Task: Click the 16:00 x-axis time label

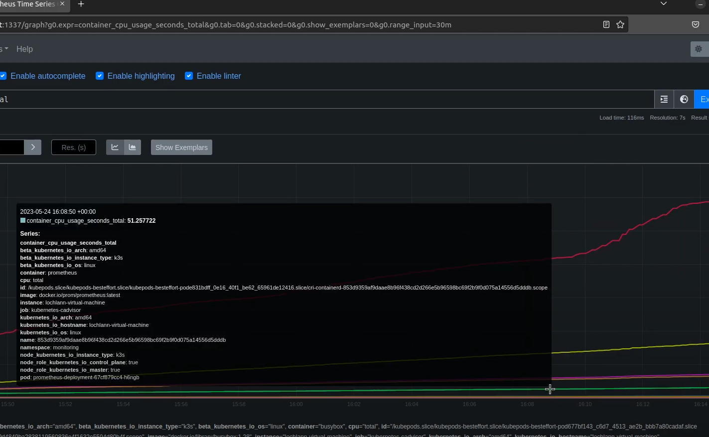Action: [x=296, y=404]
